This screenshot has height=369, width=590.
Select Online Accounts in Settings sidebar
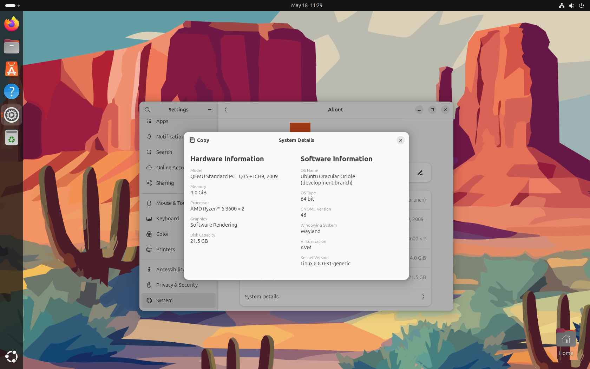coord(178,168)
